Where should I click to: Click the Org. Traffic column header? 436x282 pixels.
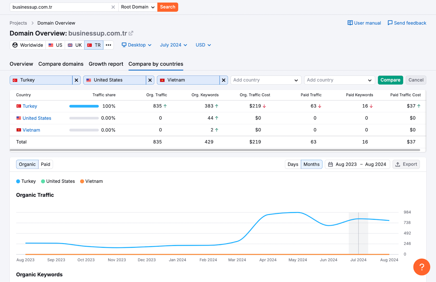(x=157, y=95)
